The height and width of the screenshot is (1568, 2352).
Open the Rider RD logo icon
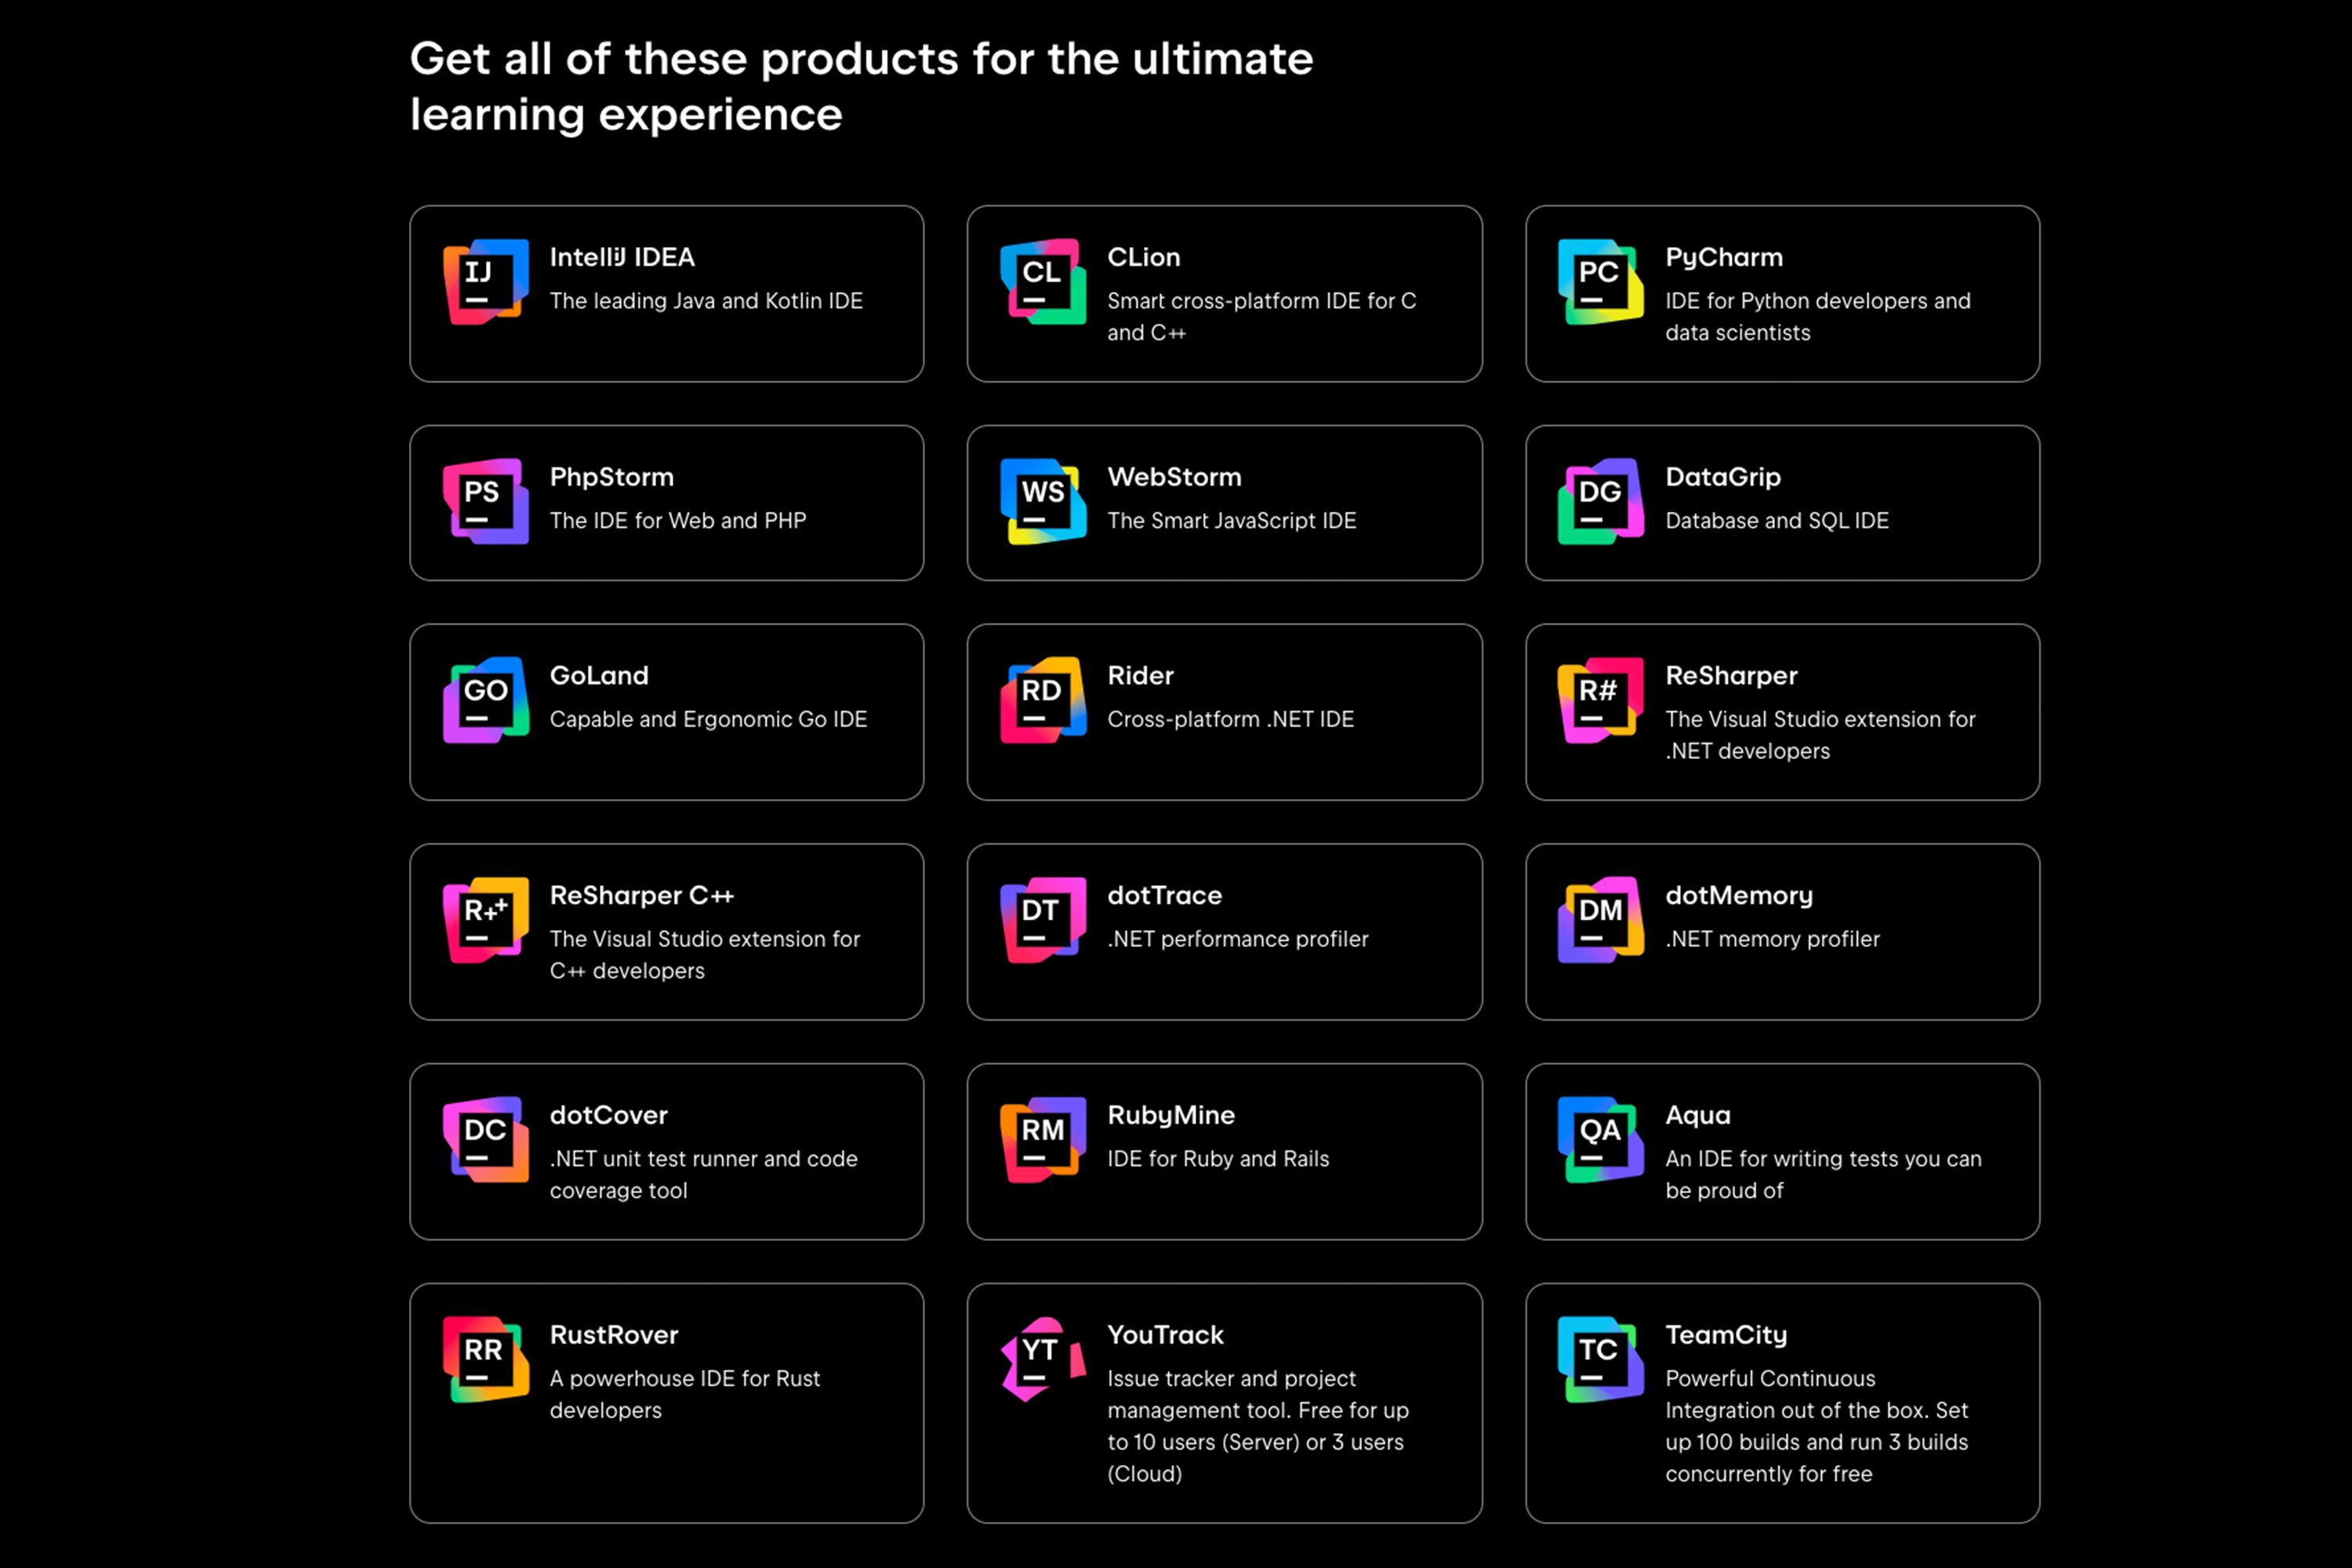[1043, 700]
